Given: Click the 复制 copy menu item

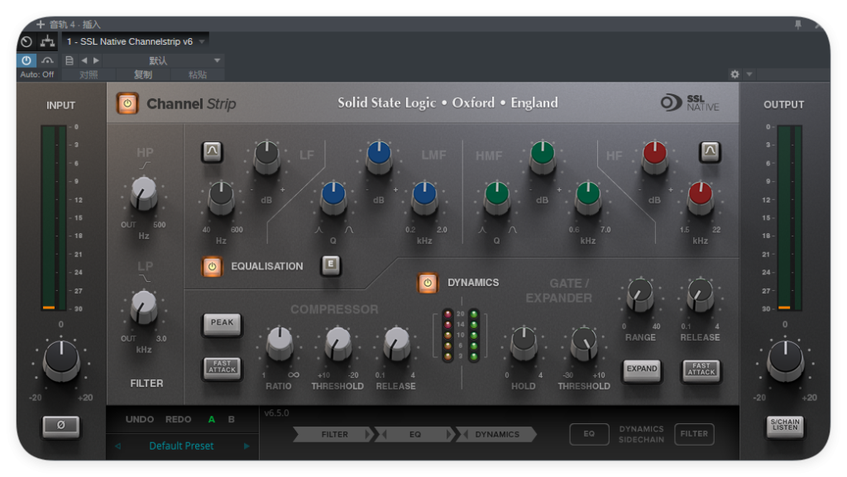Looking at the screenshot, I should tap(143, 75).
